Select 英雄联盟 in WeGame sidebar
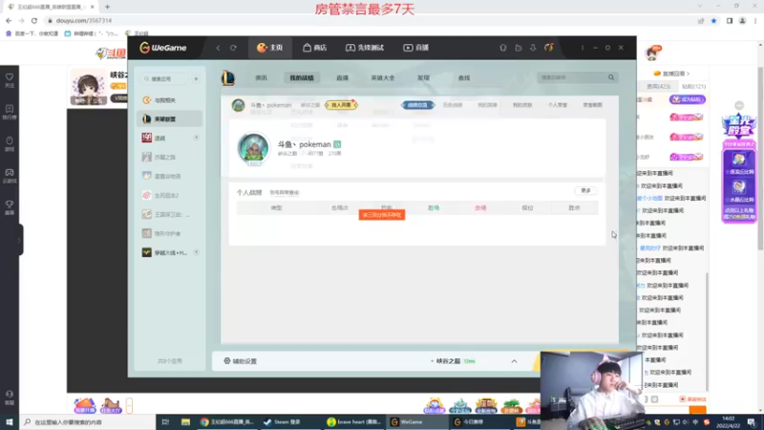The width and height of the screenshot is (764, 430). (170, 118)
